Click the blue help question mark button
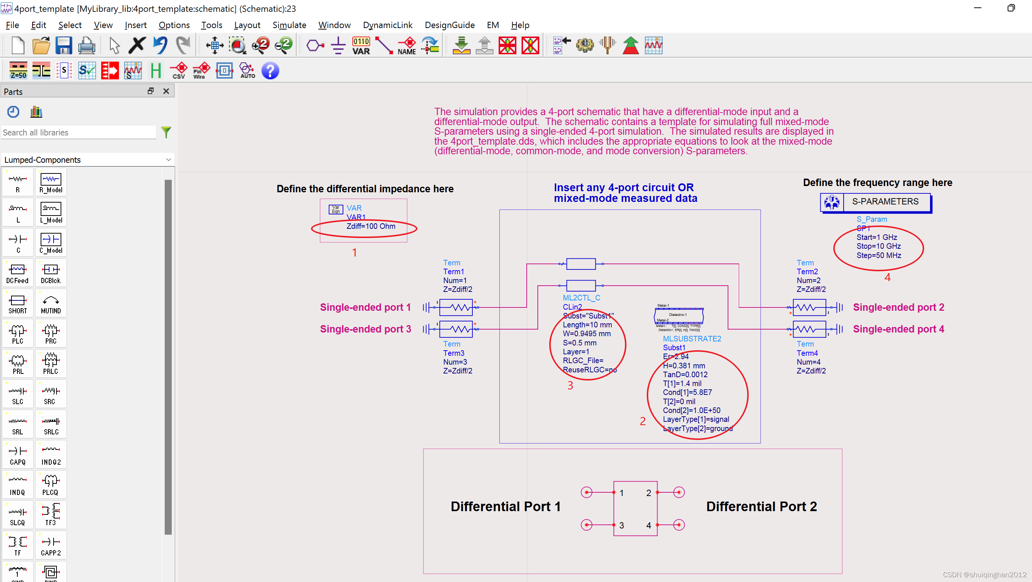 click(x=270, y=71)
